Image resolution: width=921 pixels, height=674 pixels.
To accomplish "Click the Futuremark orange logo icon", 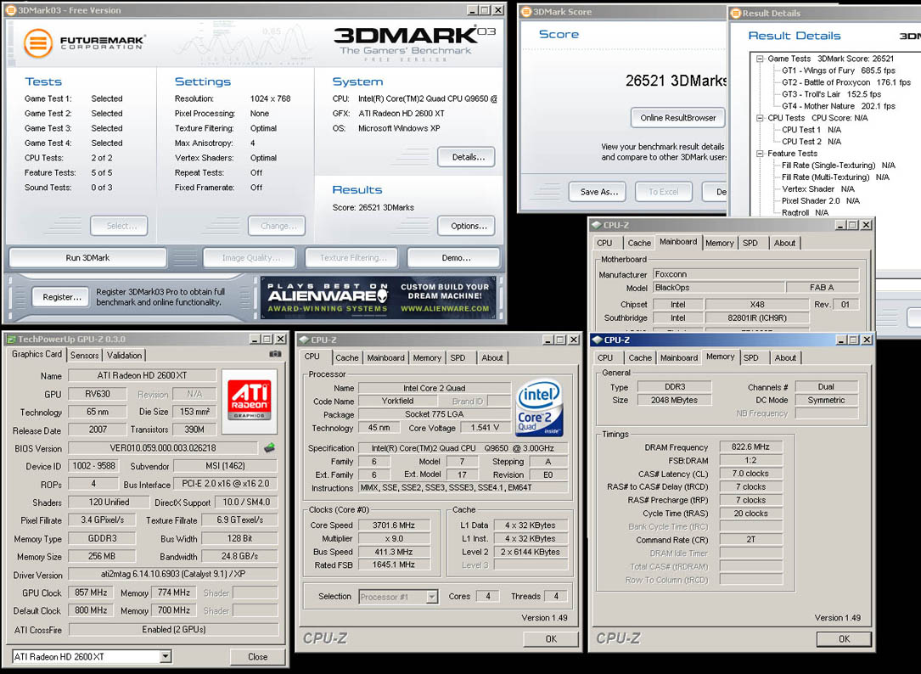I will [x=37, y=42].
